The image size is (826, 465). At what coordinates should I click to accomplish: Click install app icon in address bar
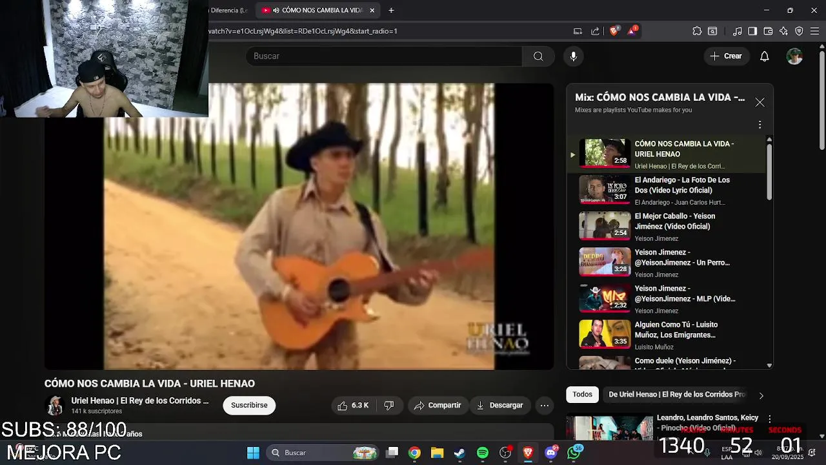click(578, 31)
